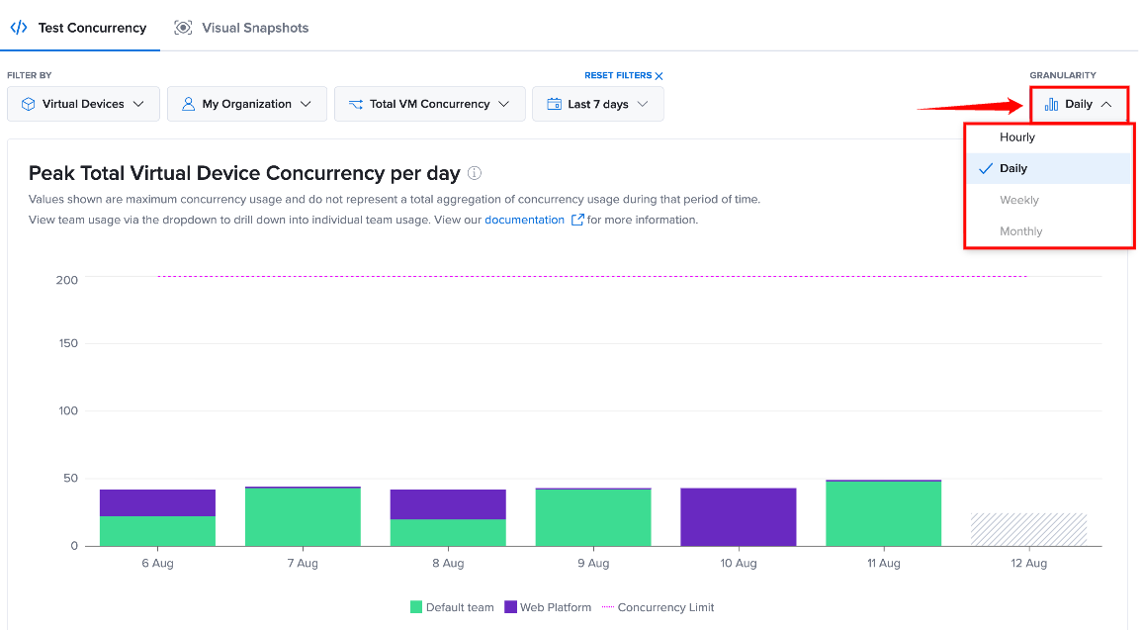Image resolution: width=1142 pixels, height=630 pixels.
Task: Open the documentation link
Action: pos(524,220)
